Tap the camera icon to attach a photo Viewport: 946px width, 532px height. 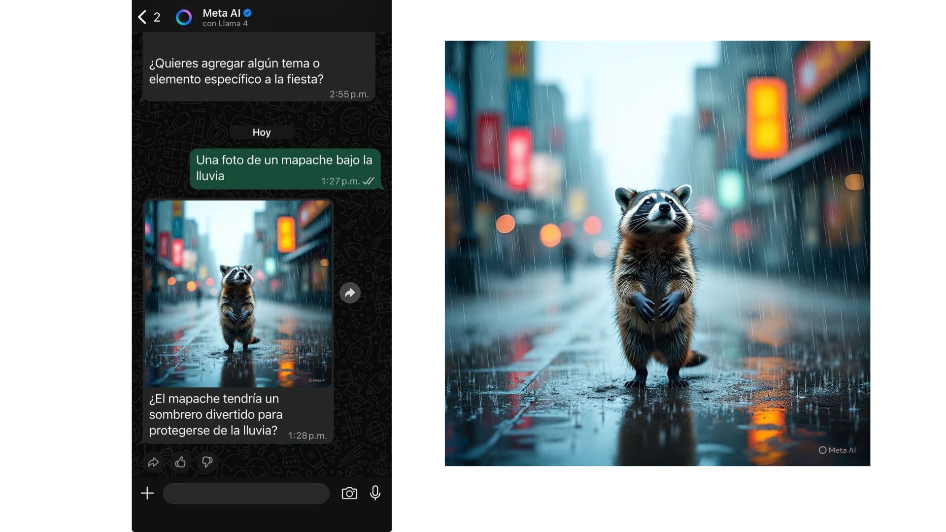[x=349, y=493]
